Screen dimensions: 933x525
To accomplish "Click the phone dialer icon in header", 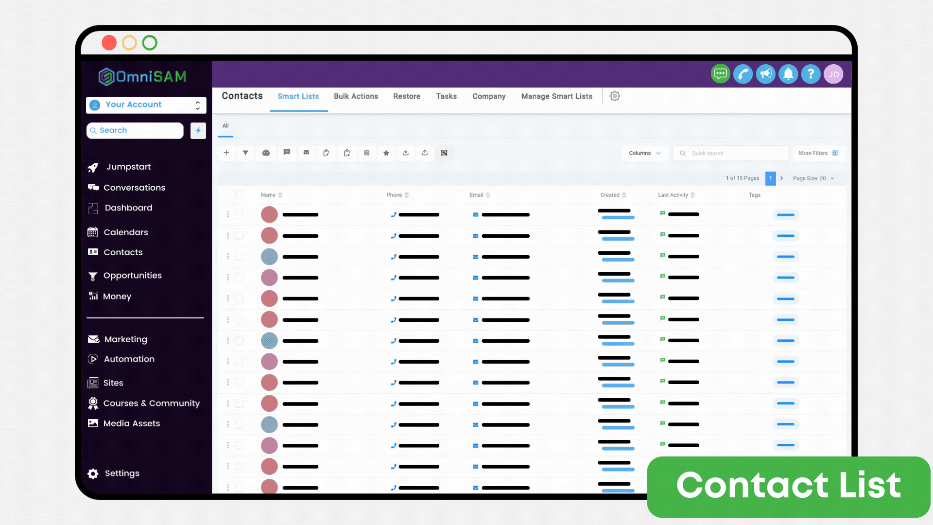I will (x=743, y=74).
